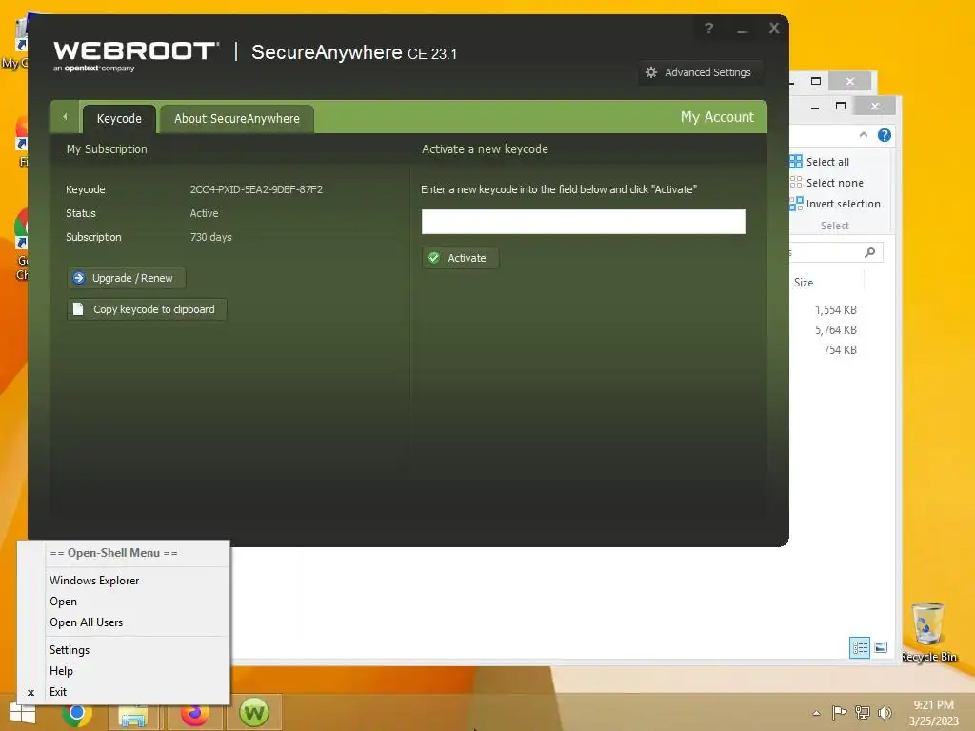Click the volume speaker tray icon
This screenshot has height=731, width=975.
pos(885,712)
